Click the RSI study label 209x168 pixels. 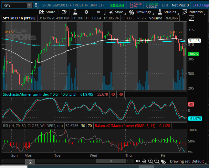(33, 126)
